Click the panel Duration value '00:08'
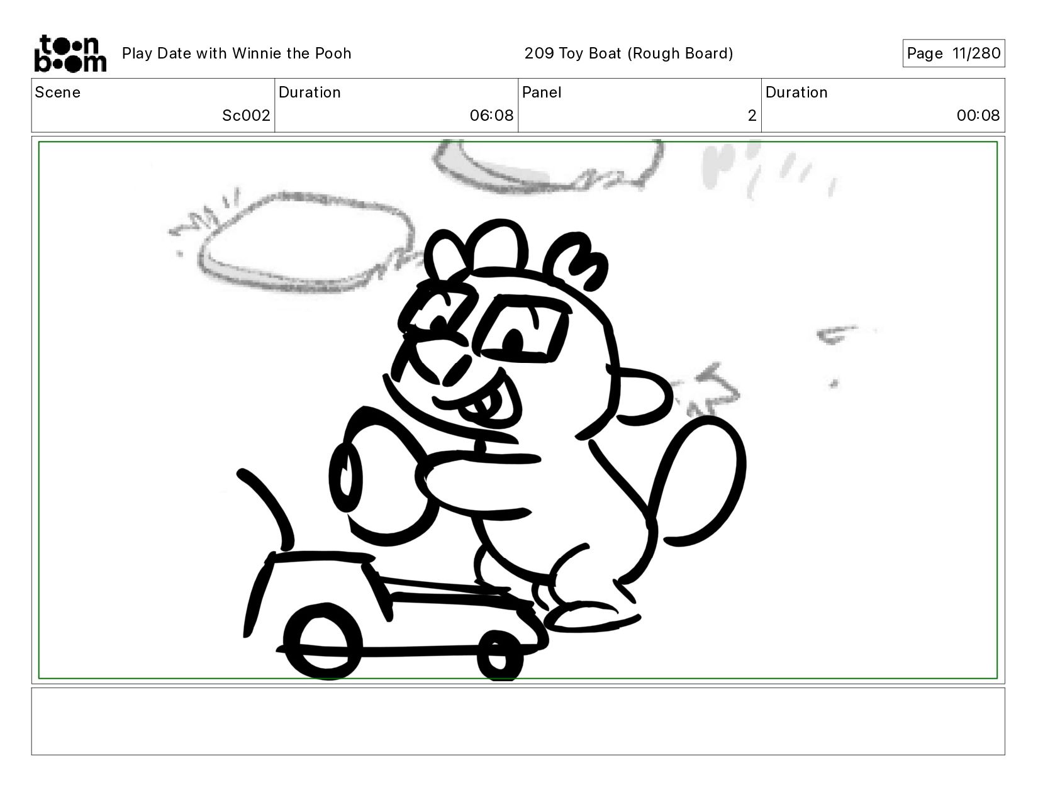 pyautogui.click(x=978, y=116)
